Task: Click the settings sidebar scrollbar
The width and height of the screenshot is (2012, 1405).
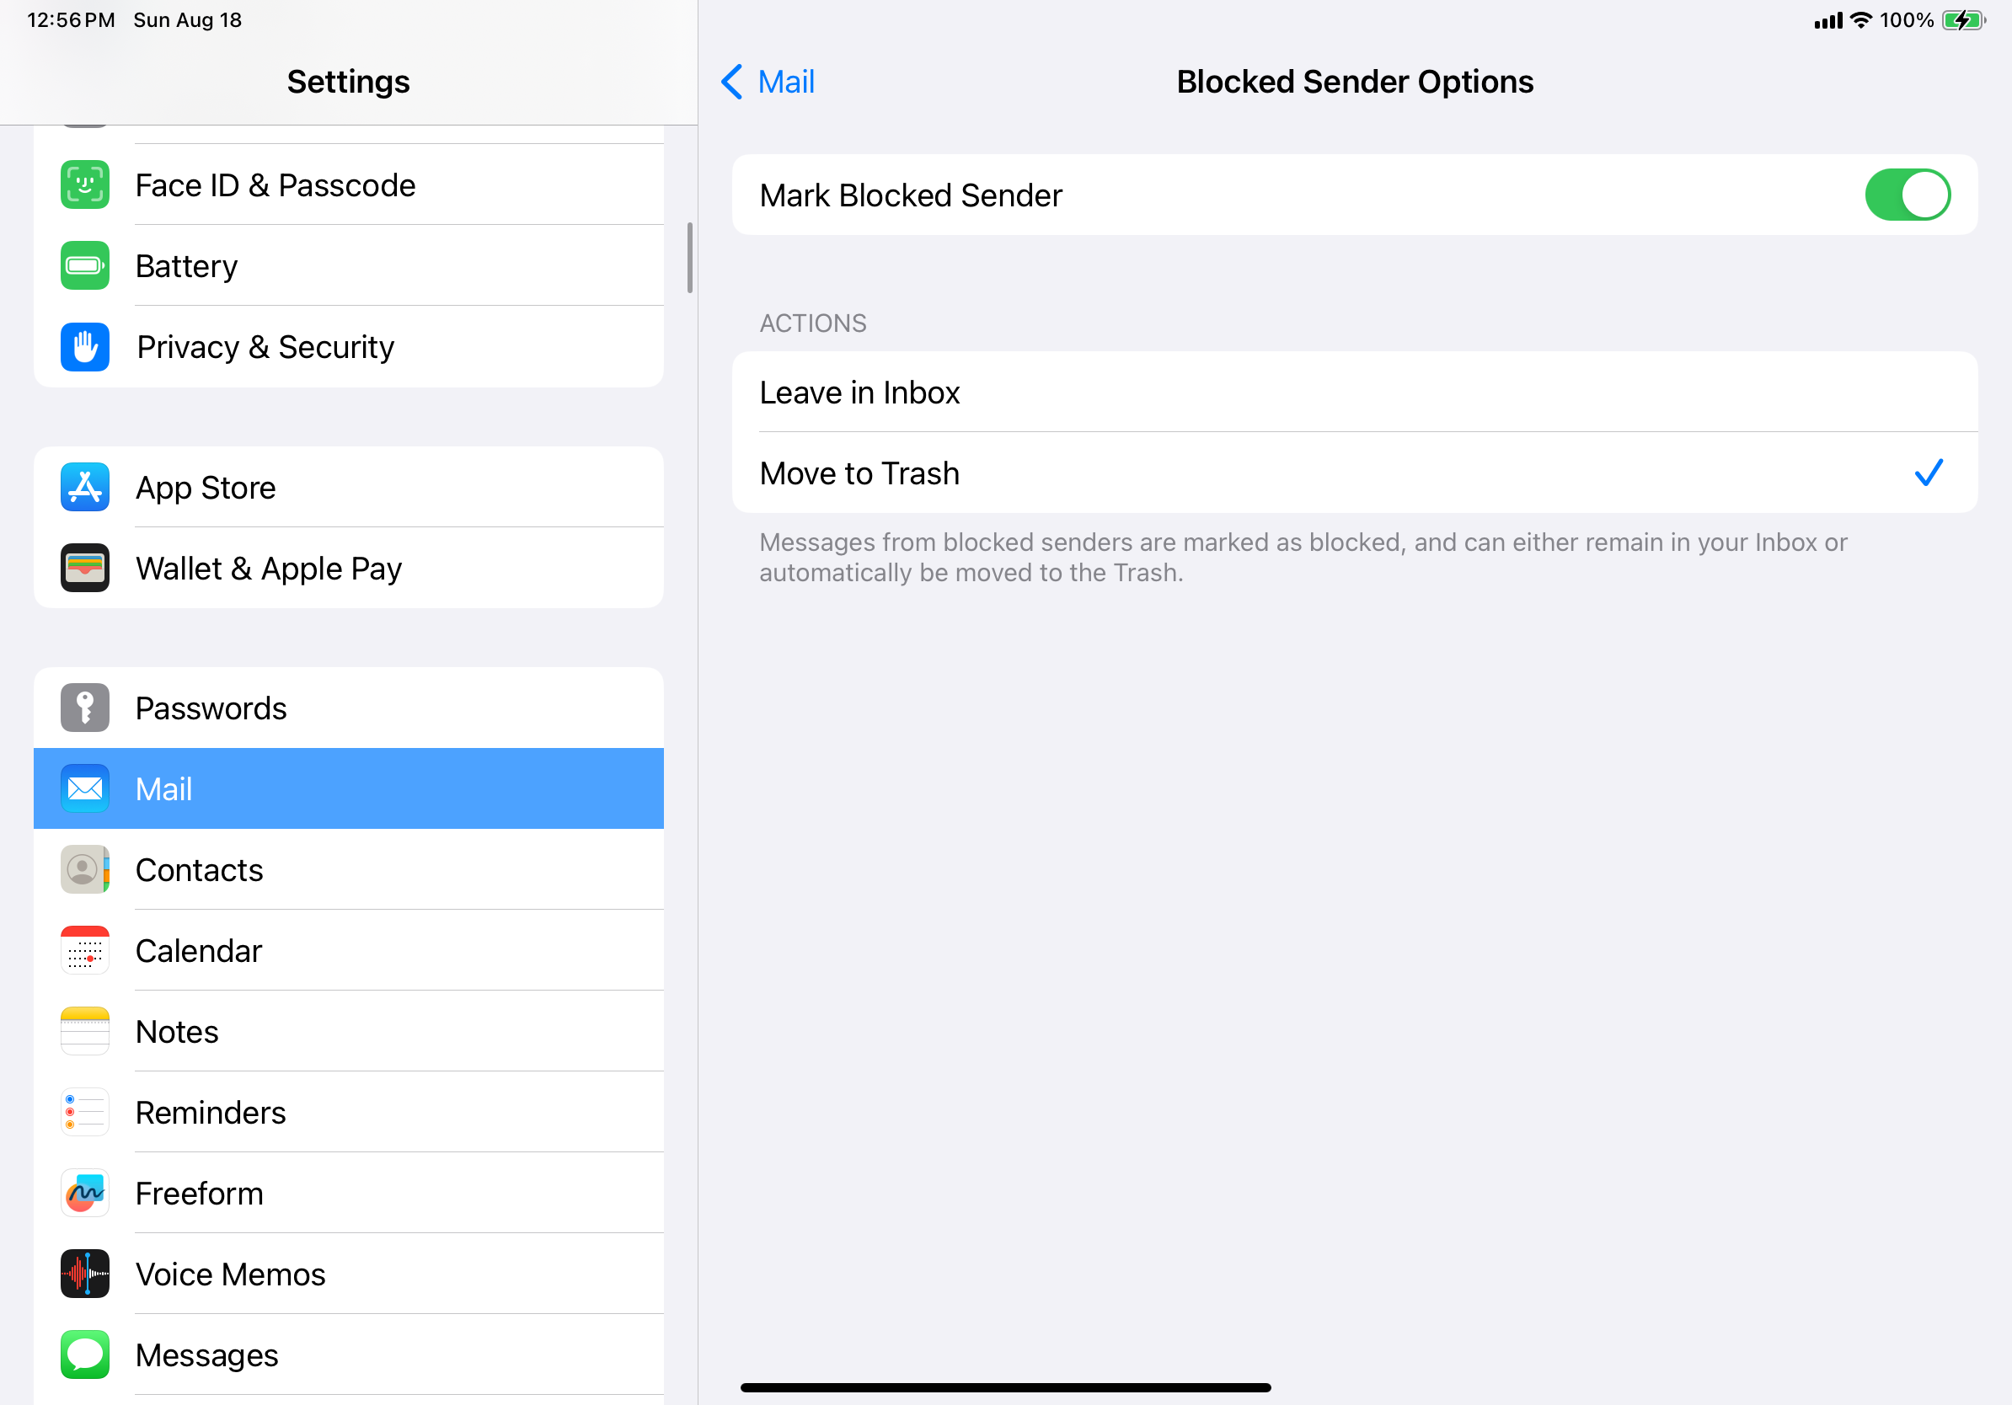Action: [690, 258]
